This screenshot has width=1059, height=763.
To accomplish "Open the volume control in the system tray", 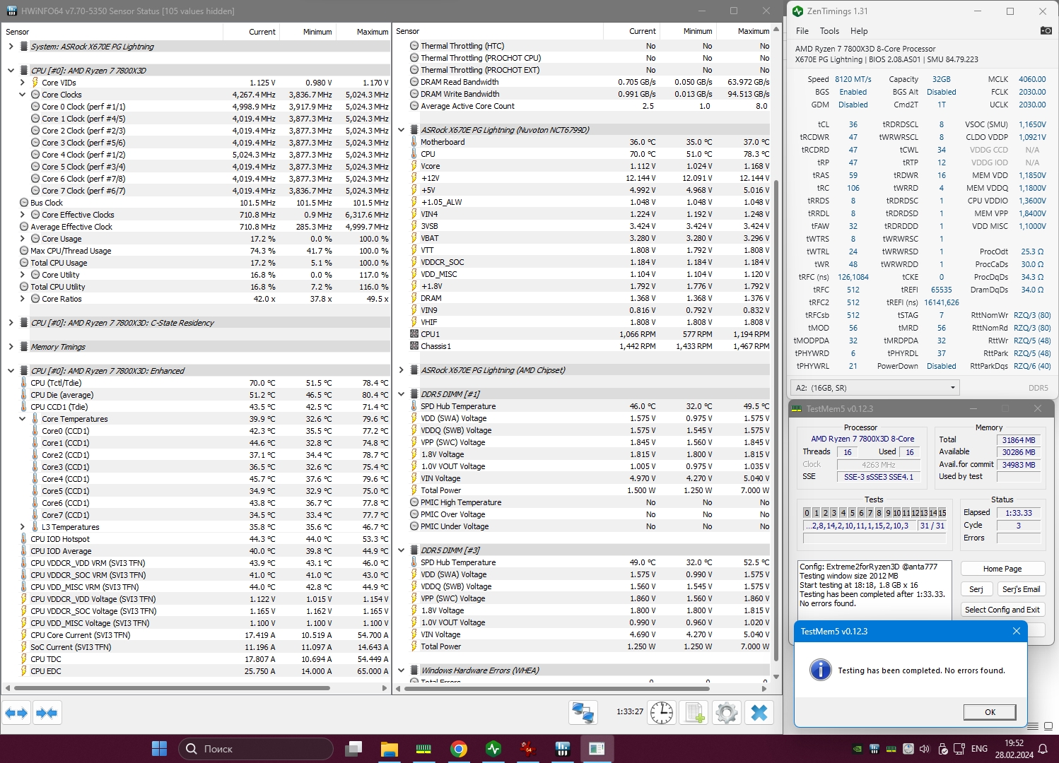I will tap(925, 749).
